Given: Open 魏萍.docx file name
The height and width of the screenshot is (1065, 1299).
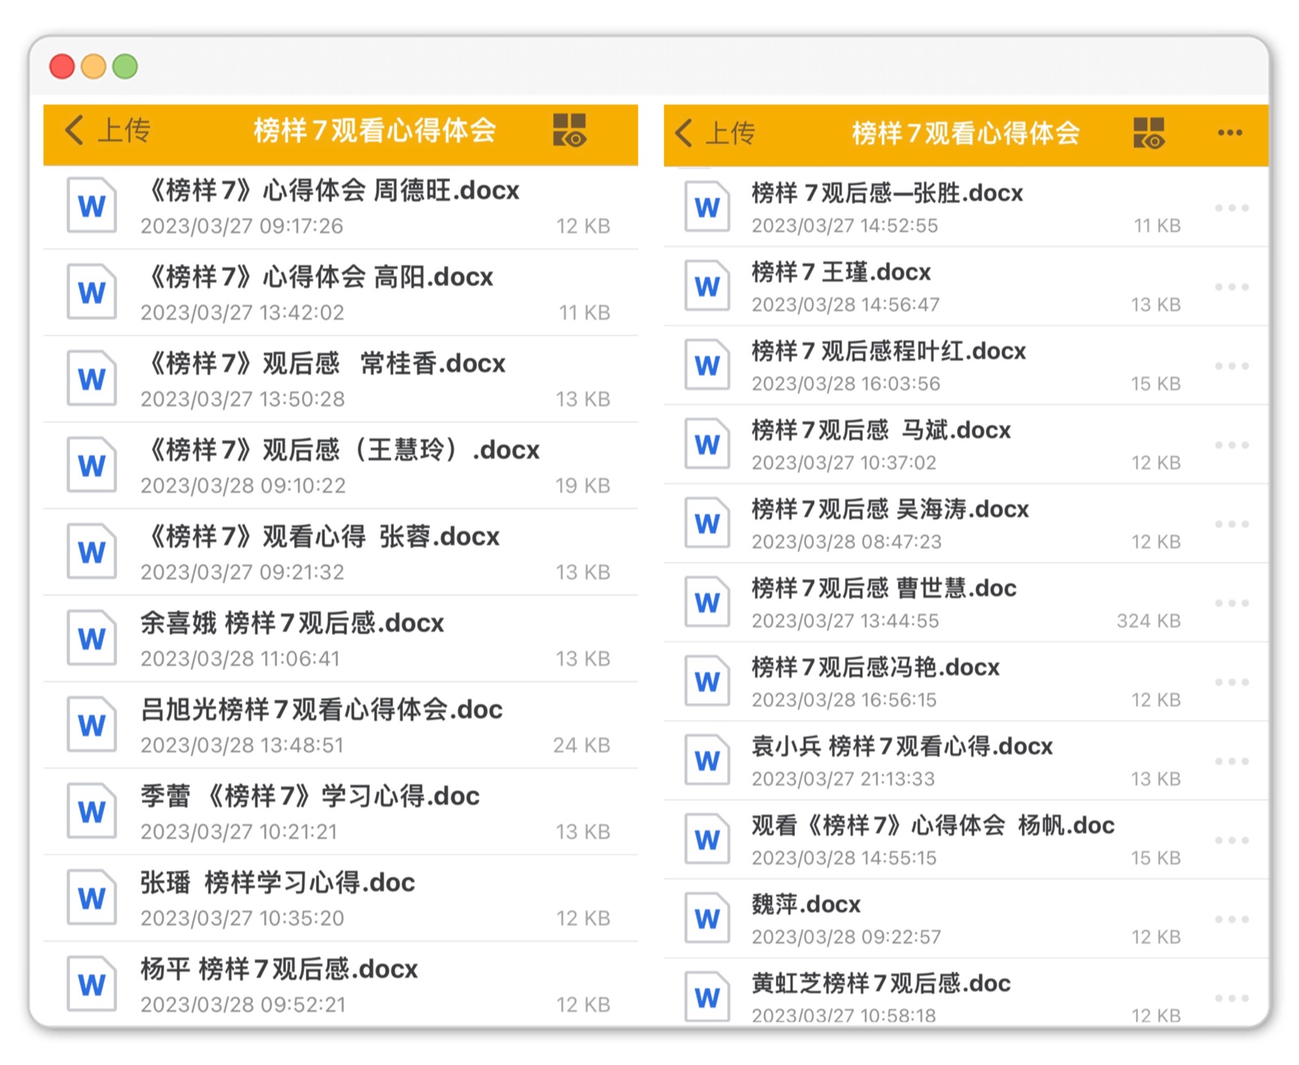Looking at the screenshot, I should 806,903.
